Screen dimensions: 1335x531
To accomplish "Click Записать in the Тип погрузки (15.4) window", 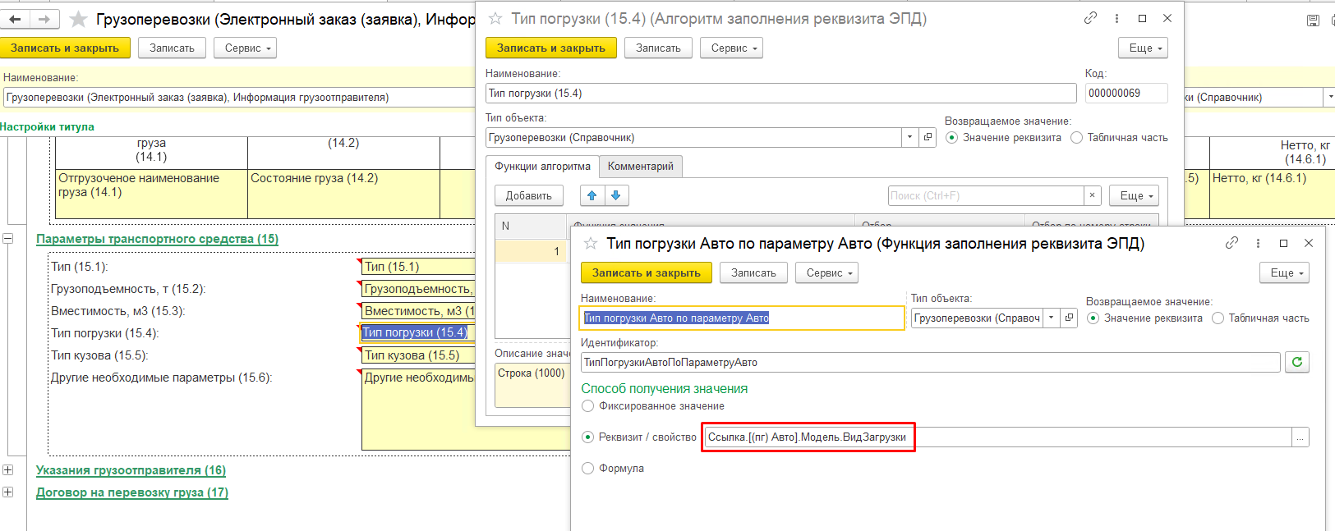I will 659,48.
